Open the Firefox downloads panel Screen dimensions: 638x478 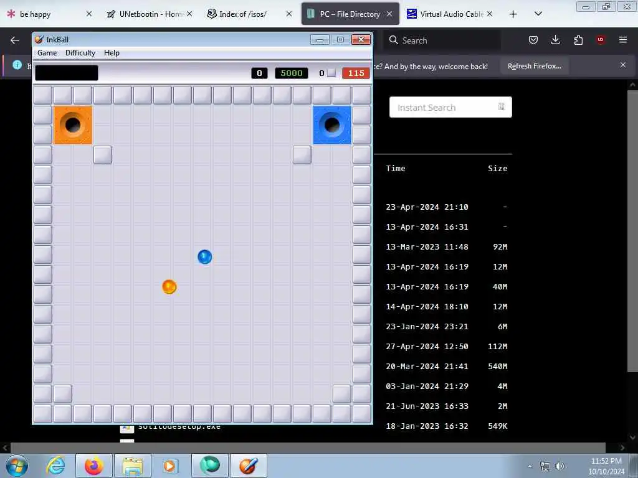coord(555,40)
